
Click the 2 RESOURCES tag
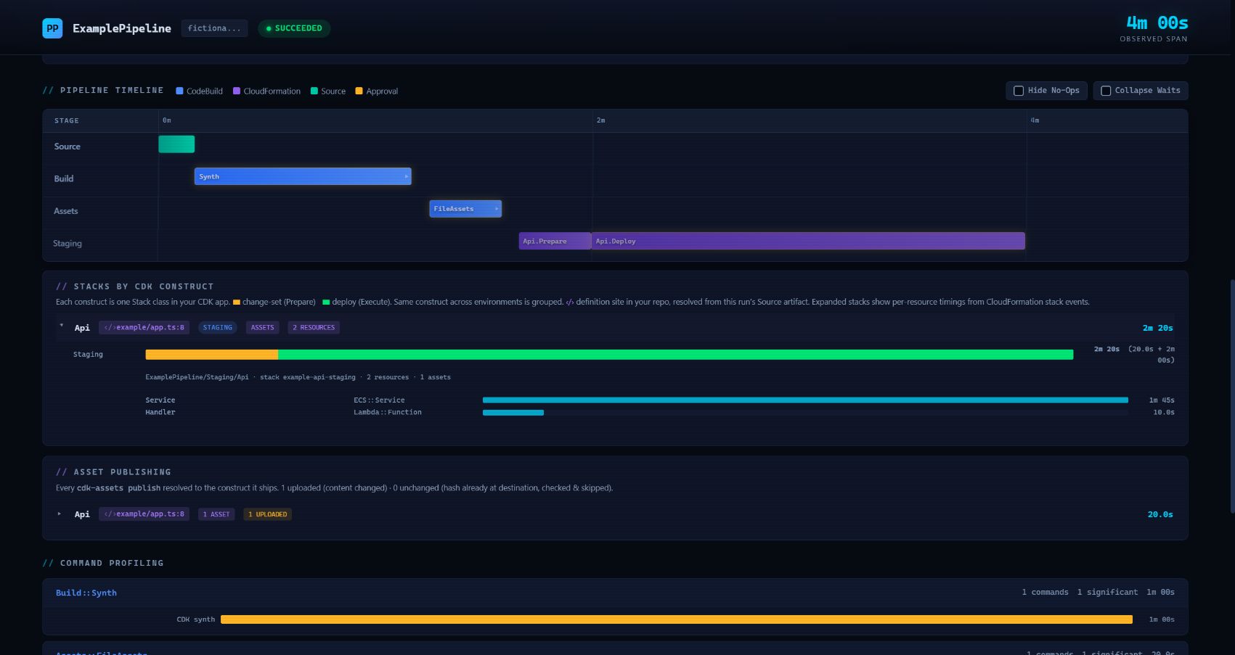[x=314, y=327]
